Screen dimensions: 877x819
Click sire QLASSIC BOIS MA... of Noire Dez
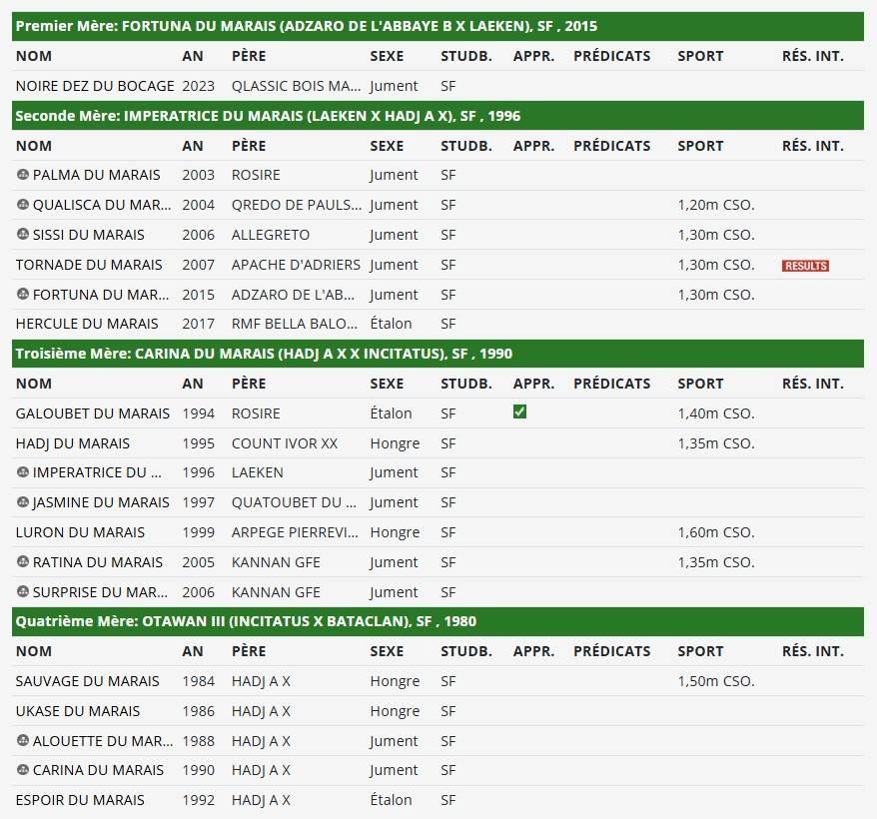coord(296,86)
